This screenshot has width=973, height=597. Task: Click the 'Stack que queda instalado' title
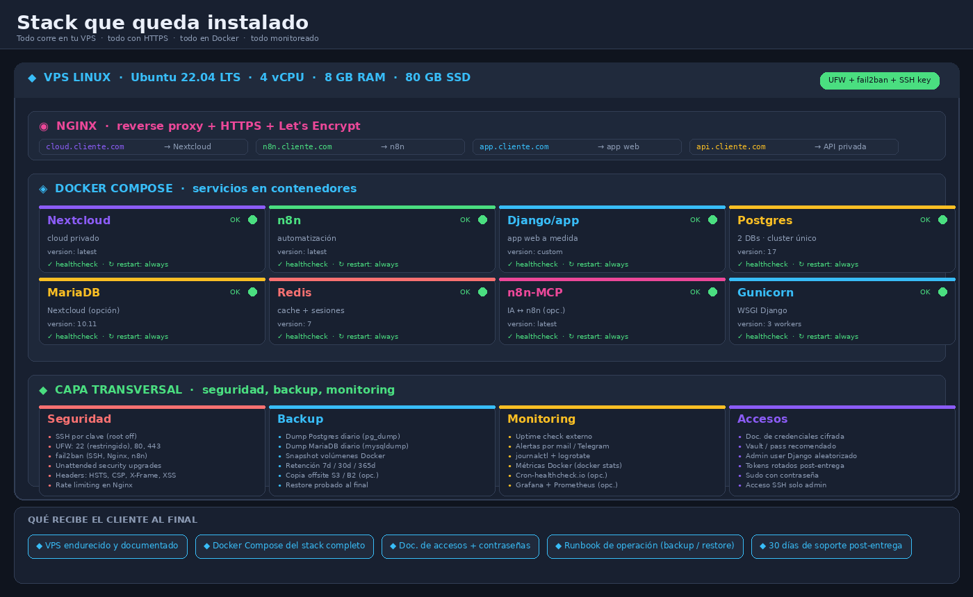pyautogui.click(x=163, y=23)
